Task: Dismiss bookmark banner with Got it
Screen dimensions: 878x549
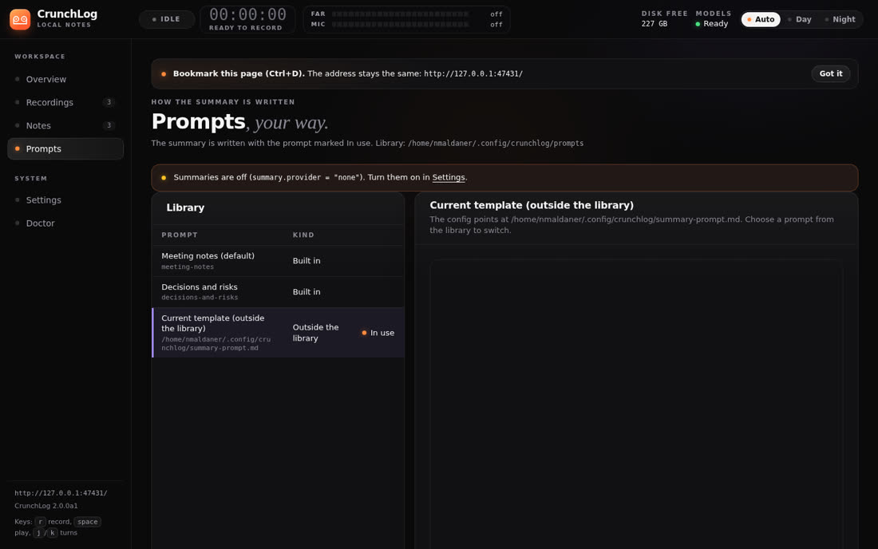Action: (x=830, y=74)
